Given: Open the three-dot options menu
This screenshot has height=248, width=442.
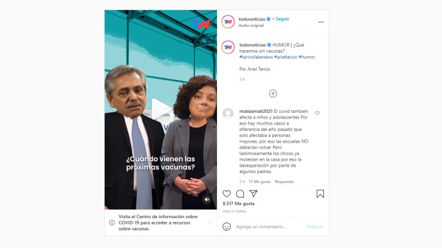Looking at the screenshot, I should click(x=321, y=22).
